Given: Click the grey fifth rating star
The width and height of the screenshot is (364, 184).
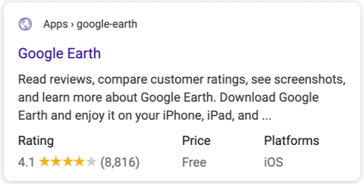Looking at the screenshot, I should click(x=91, y=162).
